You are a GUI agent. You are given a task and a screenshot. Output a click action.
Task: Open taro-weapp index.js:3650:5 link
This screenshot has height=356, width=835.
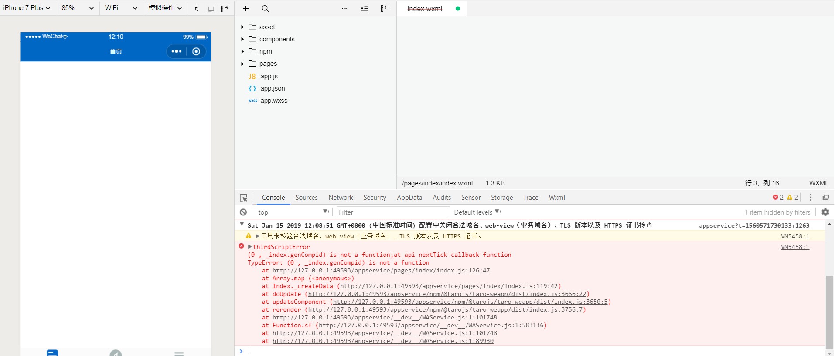tap(470, 302)
